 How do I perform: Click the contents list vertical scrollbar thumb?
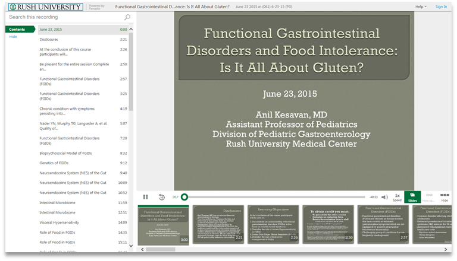131,71
